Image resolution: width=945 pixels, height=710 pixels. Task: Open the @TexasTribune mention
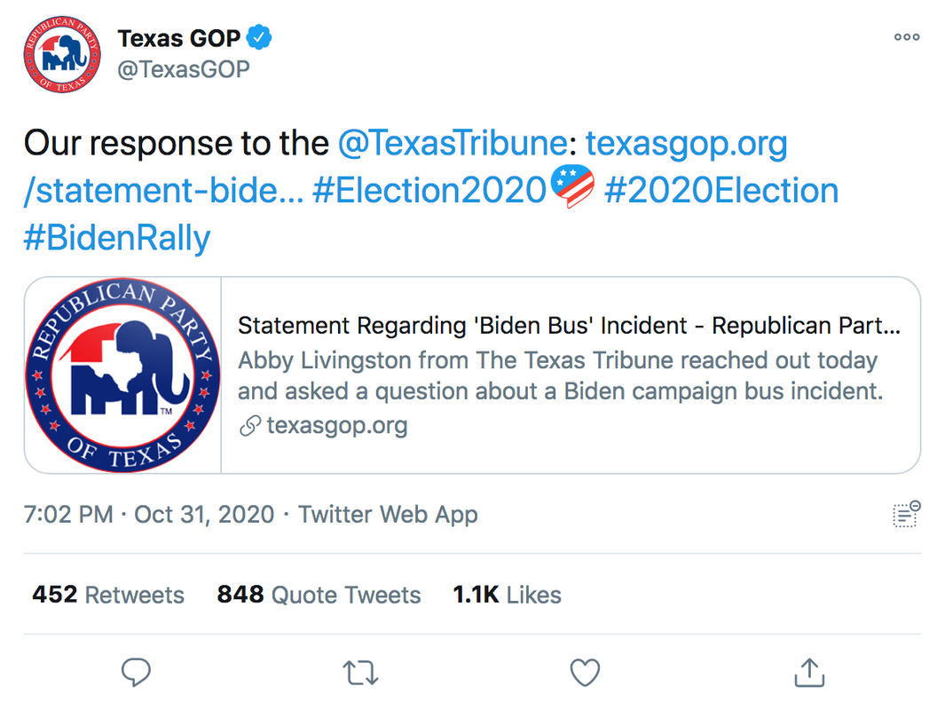[x=452, y=144]
